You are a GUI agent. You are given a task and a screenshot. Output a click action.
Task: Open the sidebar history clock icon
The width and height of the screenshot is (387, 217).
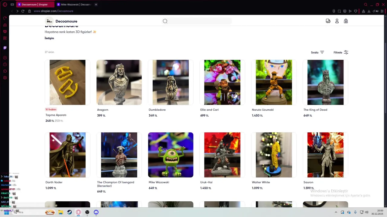click(5, 64)
